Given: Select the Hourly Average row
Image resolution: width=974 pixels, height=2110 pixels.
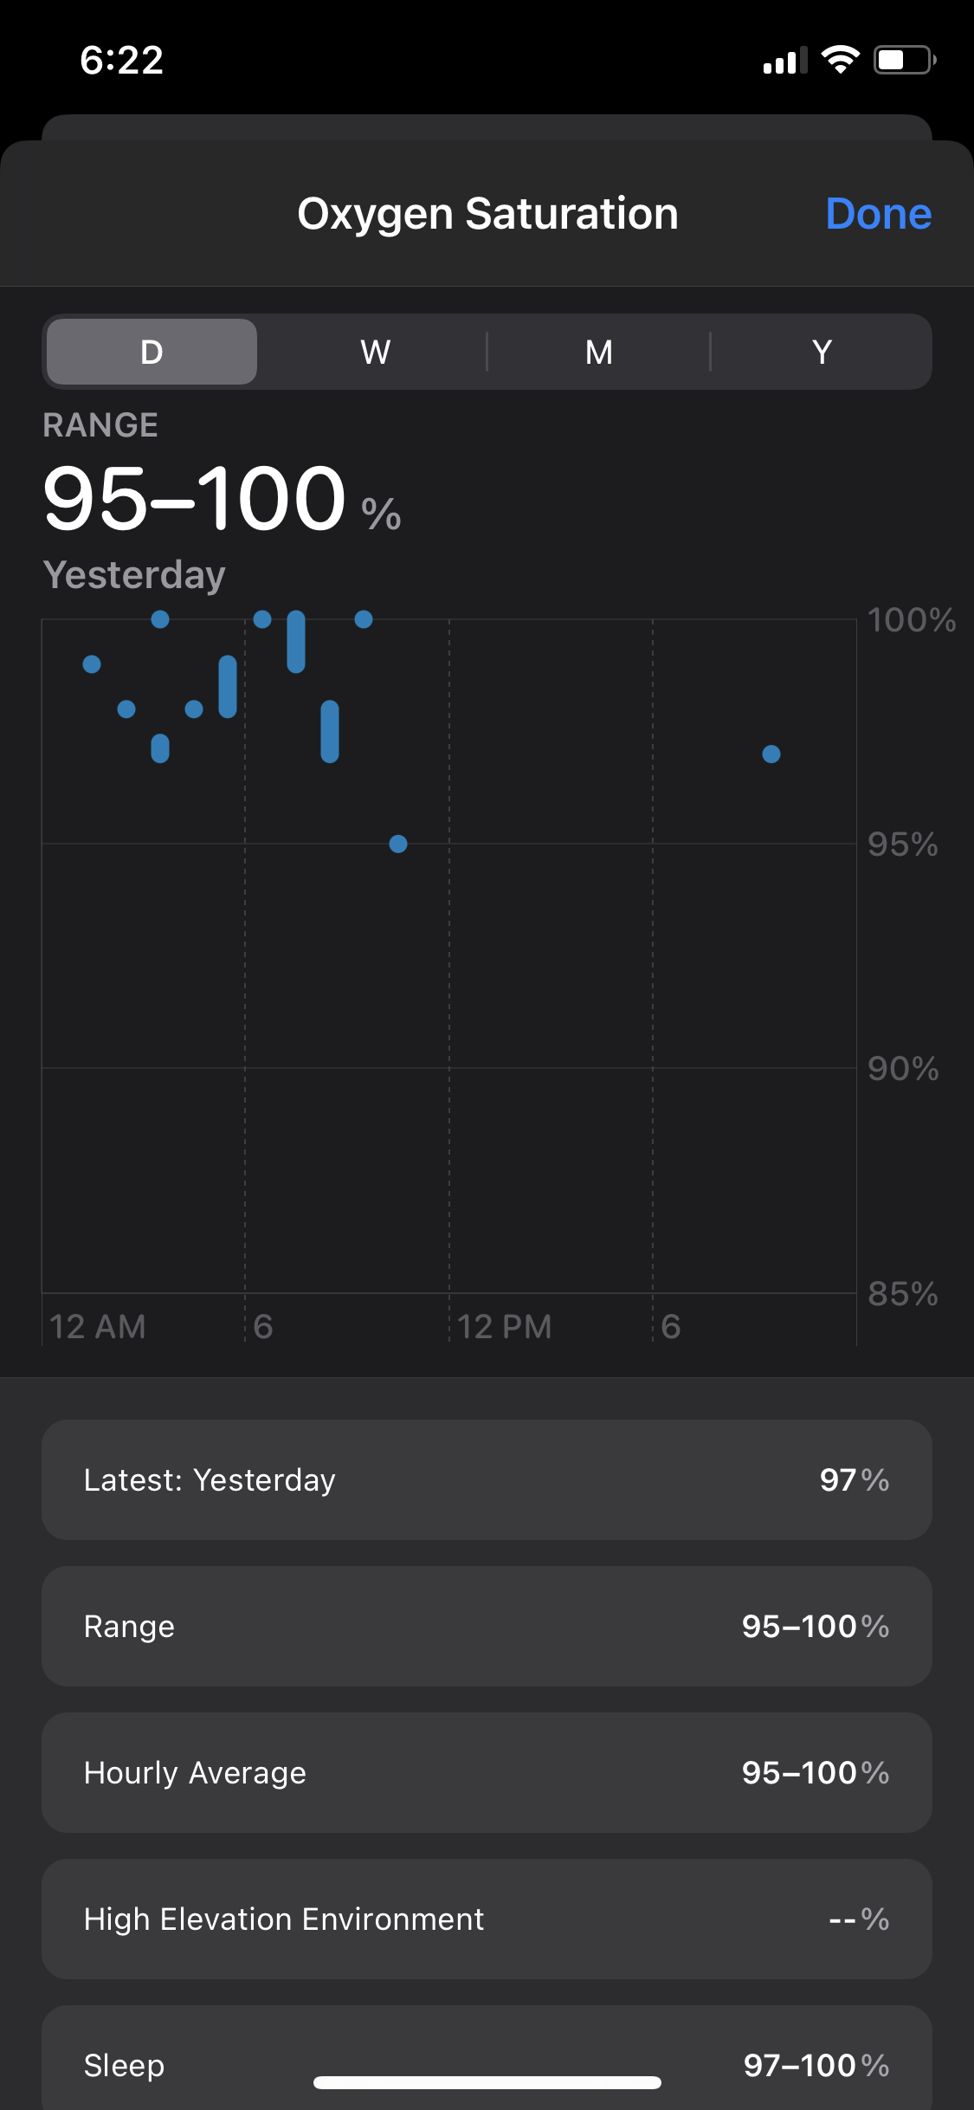Looking at the screenshot, I should pyautogui.click(x=487, y=1772).
